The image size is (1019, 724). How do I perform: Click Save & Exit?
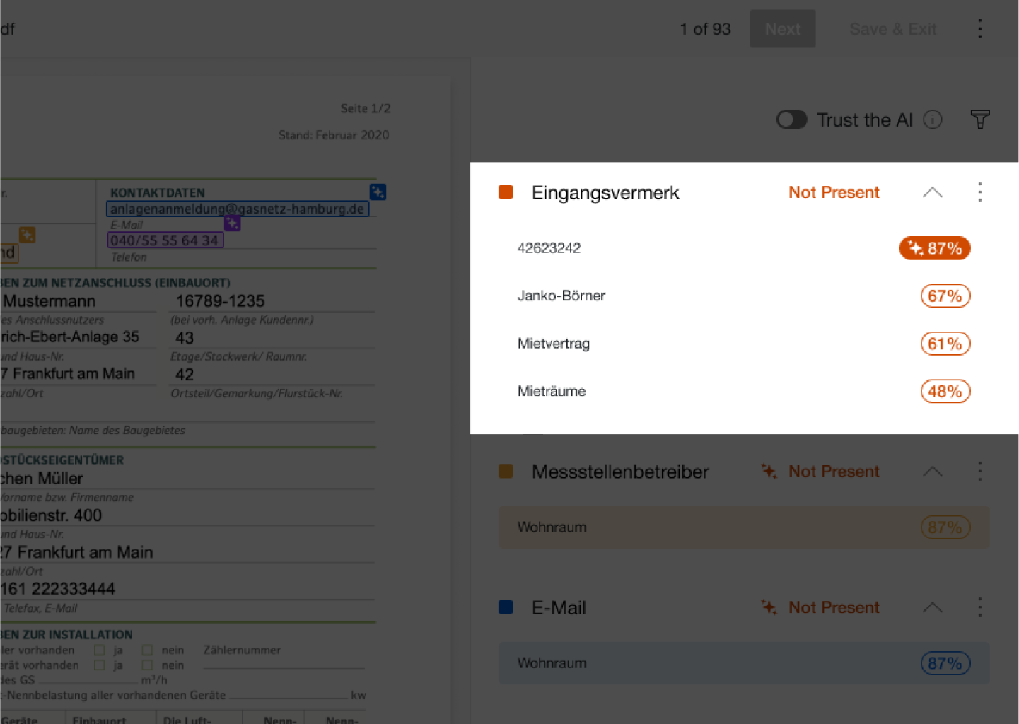(x=893, y=28)
